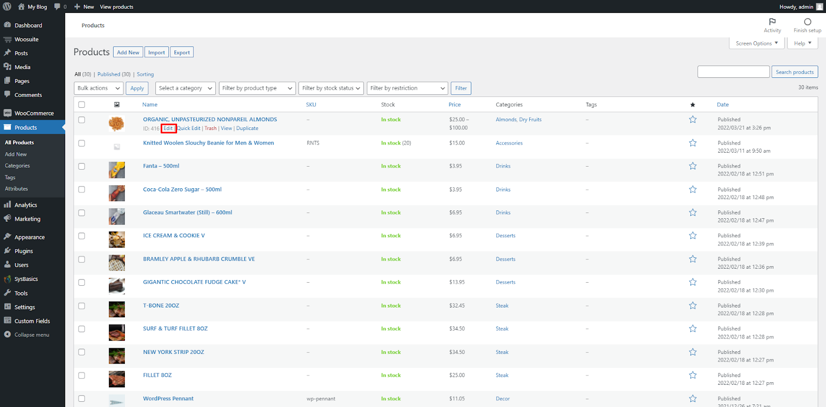Select the Almonds product checkbox

[x=82, y=120]
